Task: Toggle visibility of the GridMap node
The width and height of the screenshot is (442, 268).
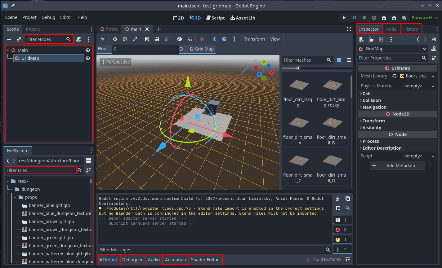Action: (88, 58)
